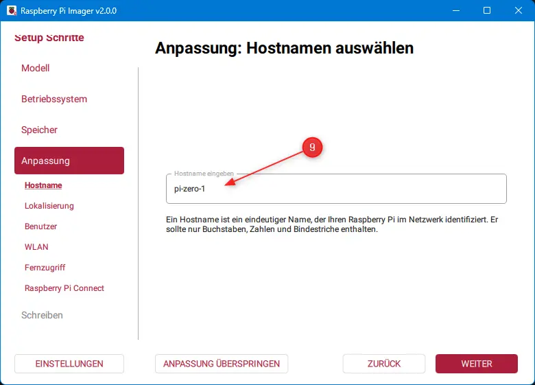Go to the Betriebssystem step

[x=54, y=99]
